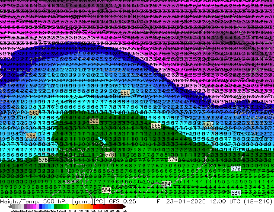This screenshot has width=274, height=212.
Task: Click the 584 contour label on light blue box
Action: [236, 193]
